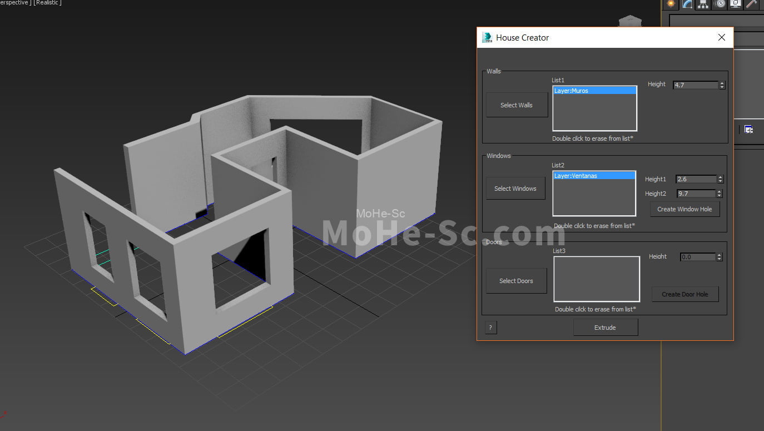This screenshot has width=764, height=431.
Task: Click the Select Windows button
Action: (515, 189)
